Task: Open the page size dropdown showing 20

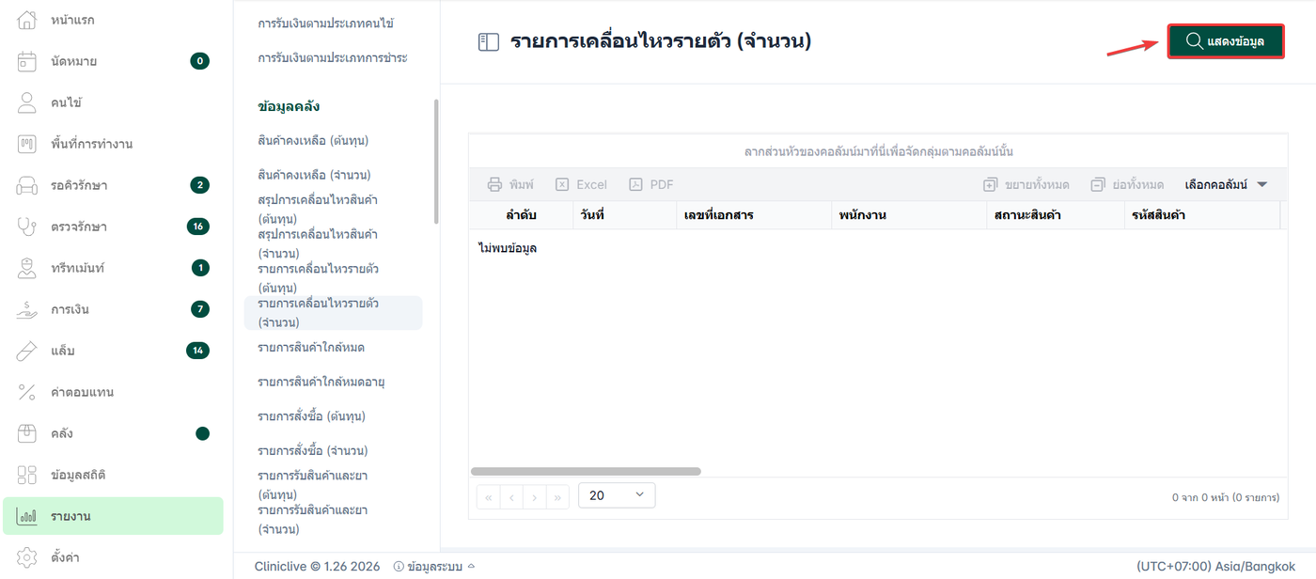Action: click(x=617, y=495)
